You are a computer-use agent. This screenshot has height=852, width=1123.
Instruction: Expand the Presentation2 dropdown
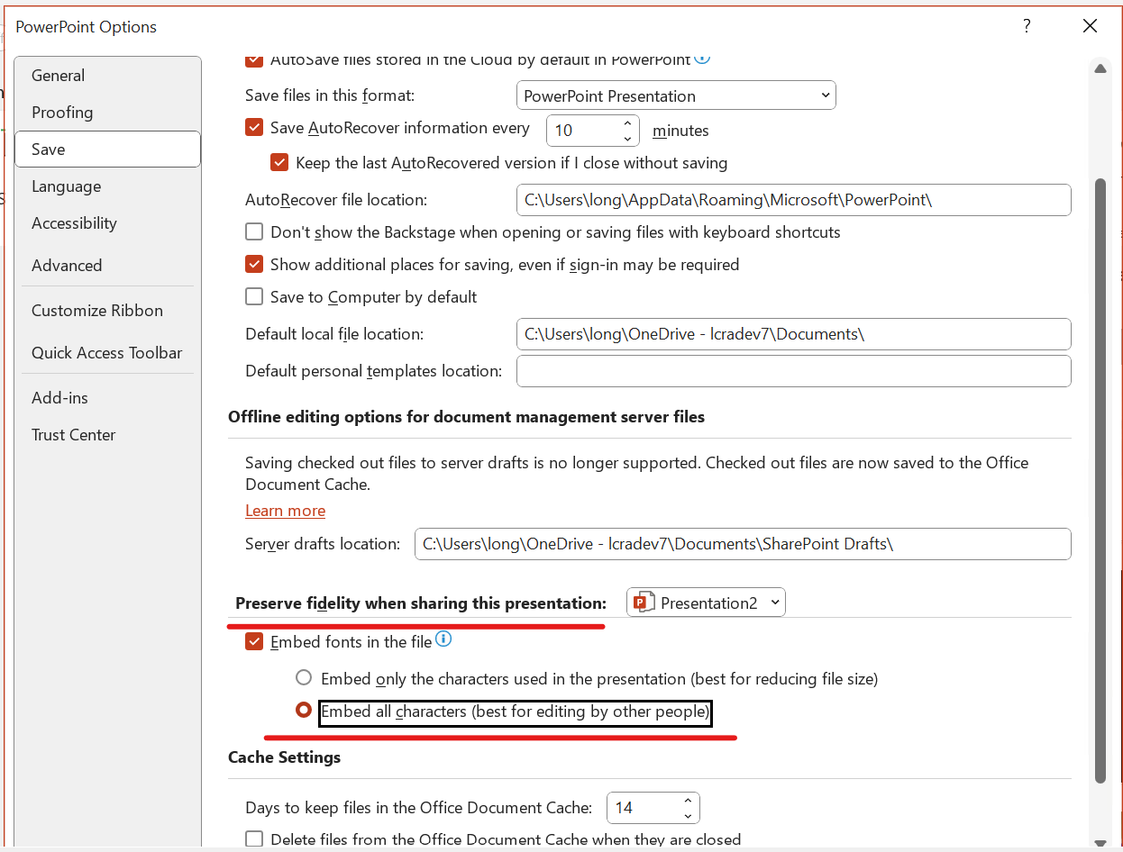point(706,603)
